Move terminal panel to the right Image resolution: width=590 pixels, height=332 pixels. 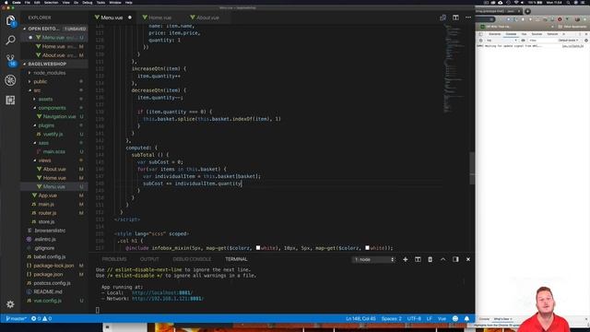click(x=455, y=259)
